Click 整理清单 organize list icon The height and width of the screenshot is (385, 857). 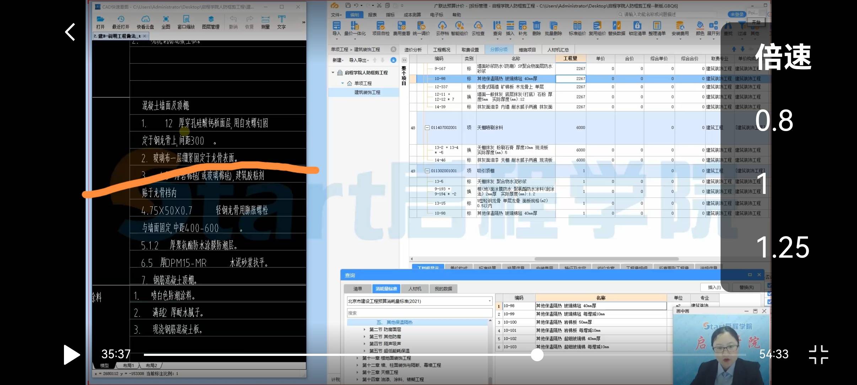pos(657,28)
